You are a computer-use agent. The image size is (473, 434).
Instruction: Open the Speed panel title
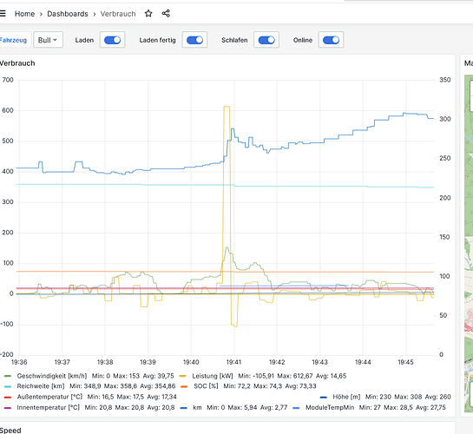10,431
